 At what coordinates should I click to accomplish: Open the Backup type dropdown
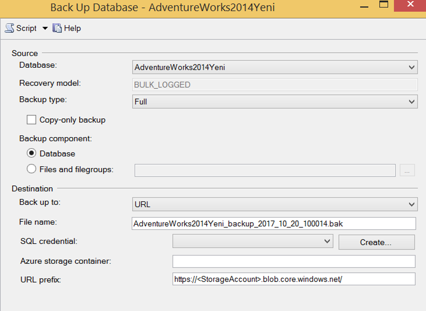[x=275, y=101]
